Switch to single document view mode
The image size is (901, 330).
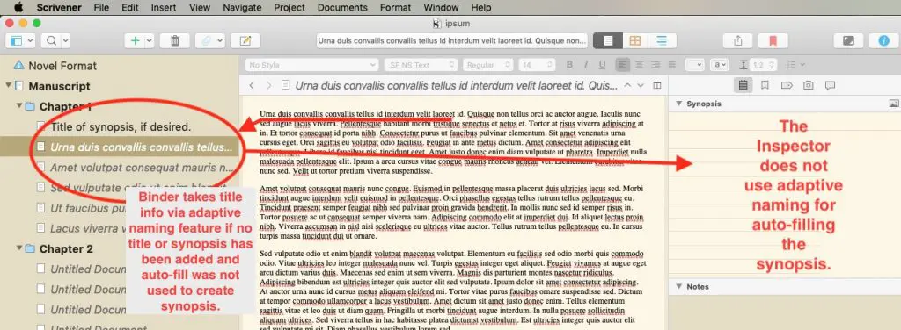[x=607, y=40]
